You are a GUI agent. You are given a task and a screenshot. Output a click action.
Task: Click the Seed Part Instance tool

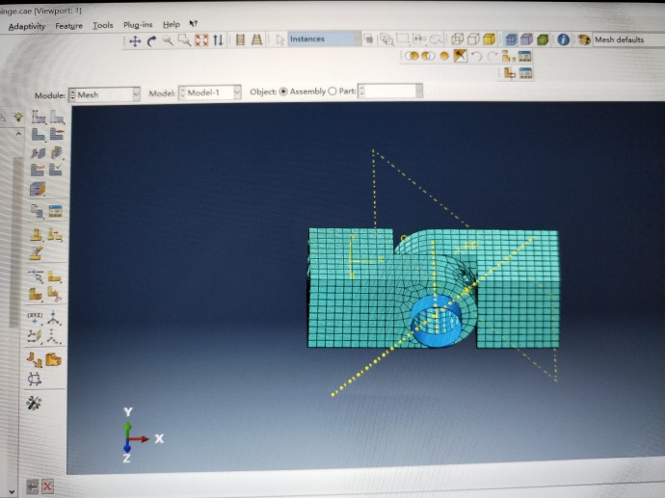tap(39, 117)
